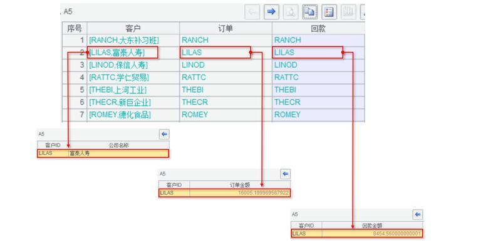Click RATTC in the 回款 column

[x=318, y=77]
